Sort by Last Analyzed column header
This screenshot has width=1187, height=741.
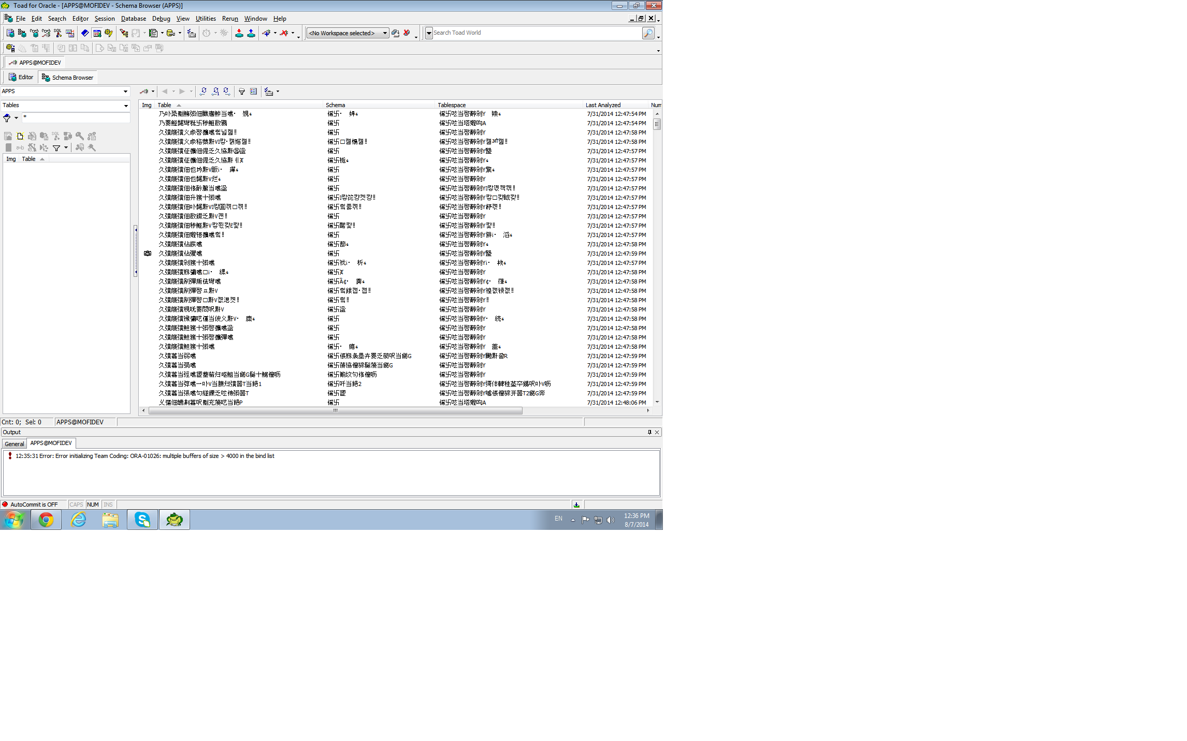603,105
